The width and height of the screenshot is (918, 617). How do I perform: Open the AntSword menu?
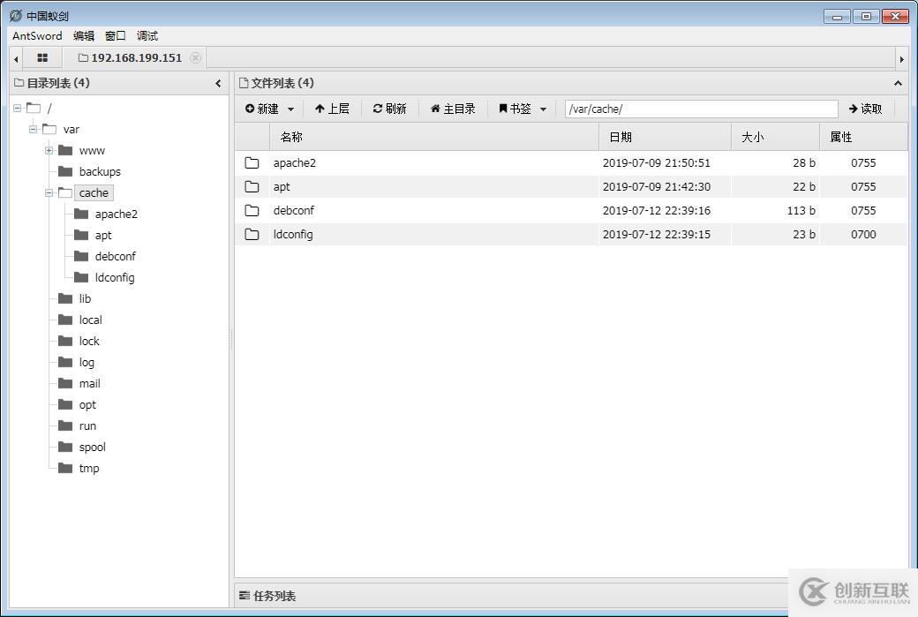click(x=36, y=35)
